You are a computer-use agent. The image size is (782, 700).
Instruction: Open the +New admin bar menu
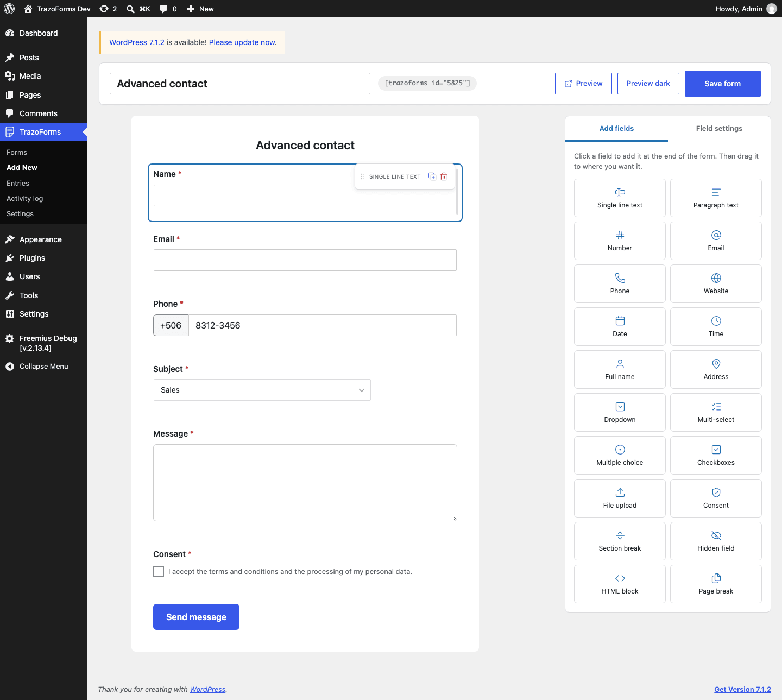point(200,9)
